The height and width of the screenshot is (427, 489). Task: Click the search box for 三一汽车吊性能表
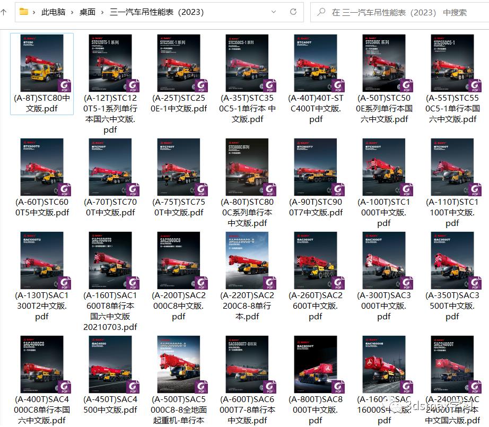(x=399, y=12)
